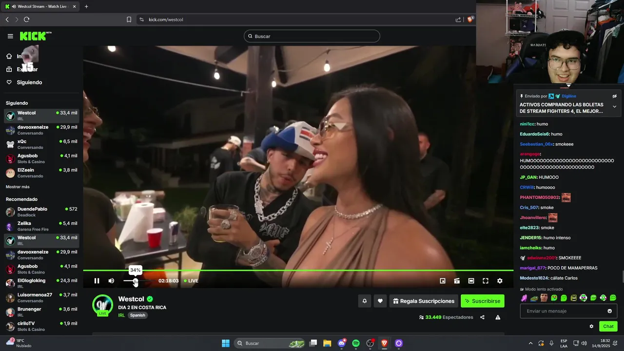Switch video to fullscreen
Viewport: 624px width, 351px height.
pyautogui.click(x=486, y=281)
